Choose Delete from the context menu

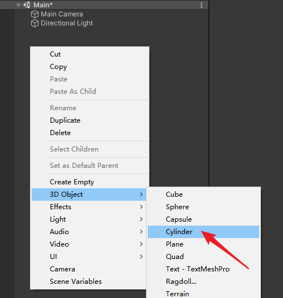tap(89, 133)
